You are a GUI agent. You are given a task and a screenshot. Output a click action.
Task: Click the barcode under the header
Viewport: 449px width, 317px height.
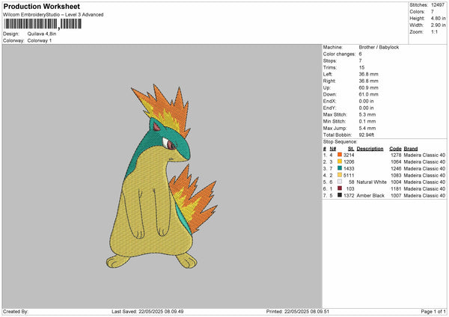[43, 24]
